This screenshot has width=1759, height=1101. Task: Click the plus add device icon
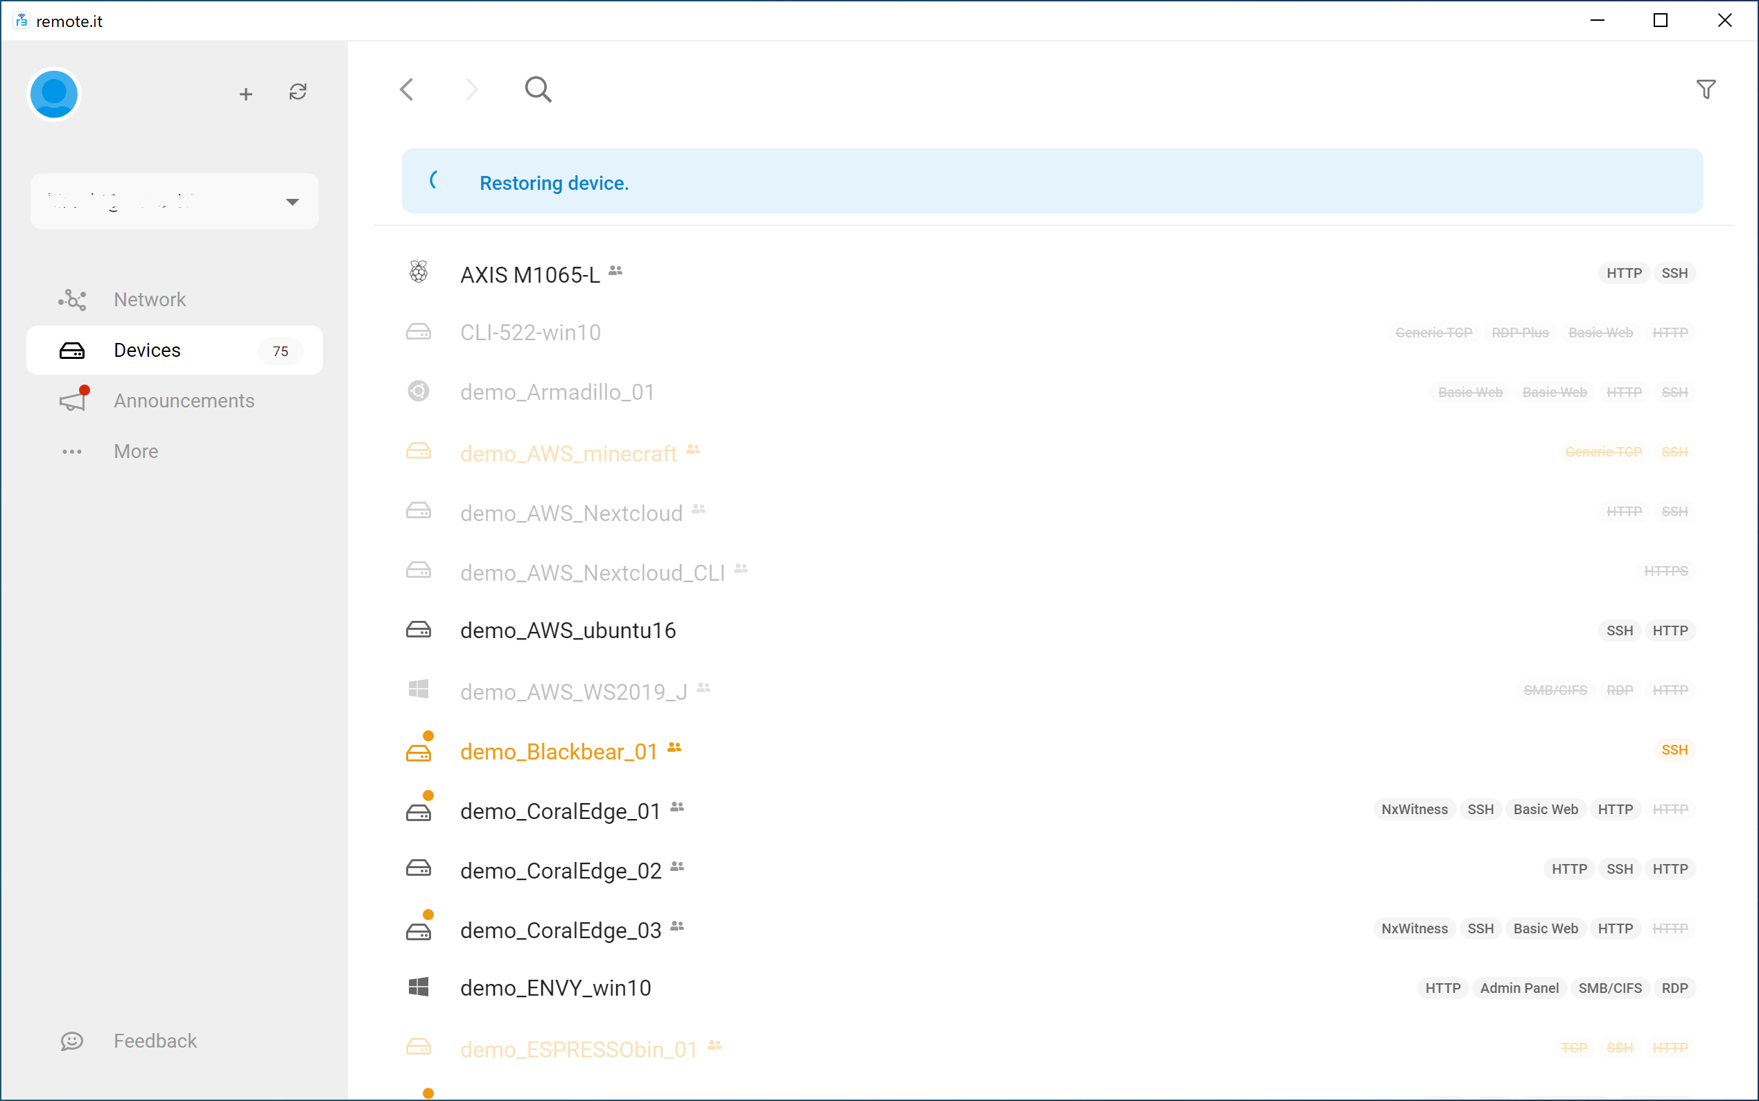pyautogui.click(x=246, y=94)
